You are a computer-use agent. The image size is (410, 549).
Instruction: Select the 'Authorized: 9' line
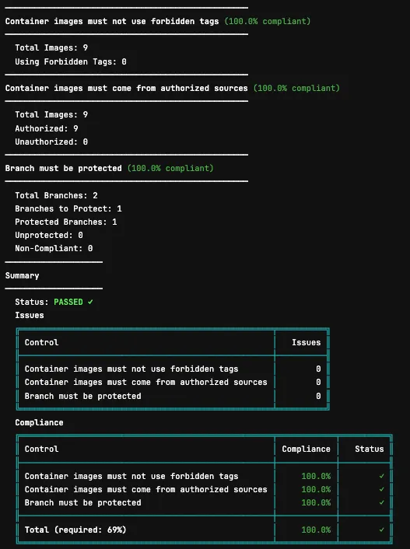click(x=46, y=128)
